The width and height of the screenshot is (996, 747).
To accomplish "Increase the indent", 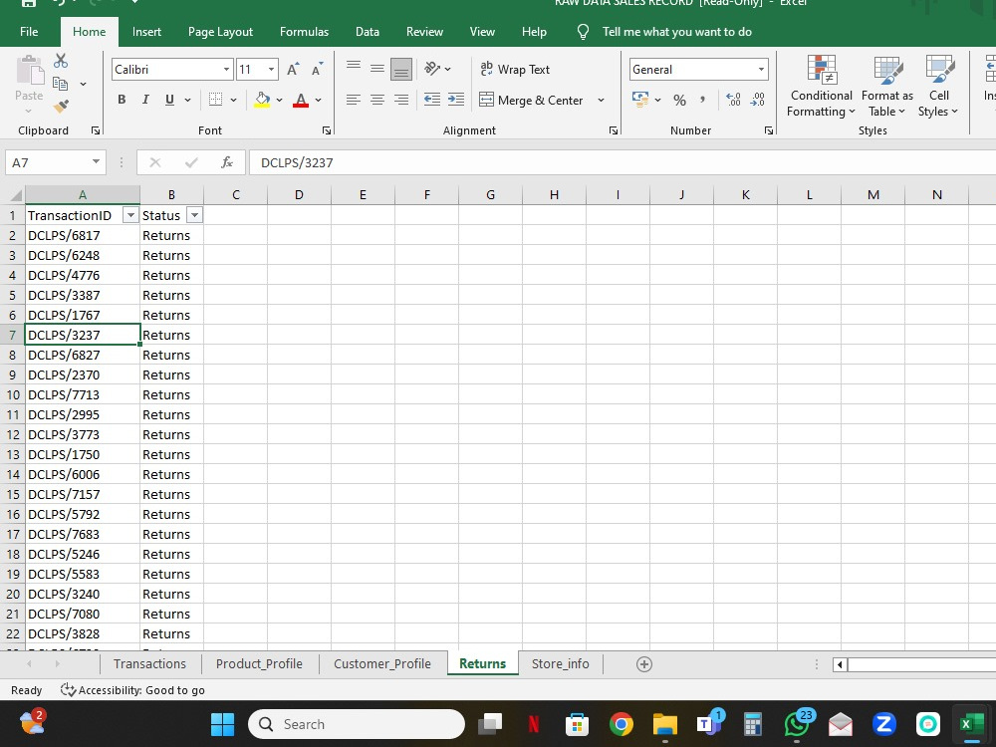I will click(x=456, y=100).
